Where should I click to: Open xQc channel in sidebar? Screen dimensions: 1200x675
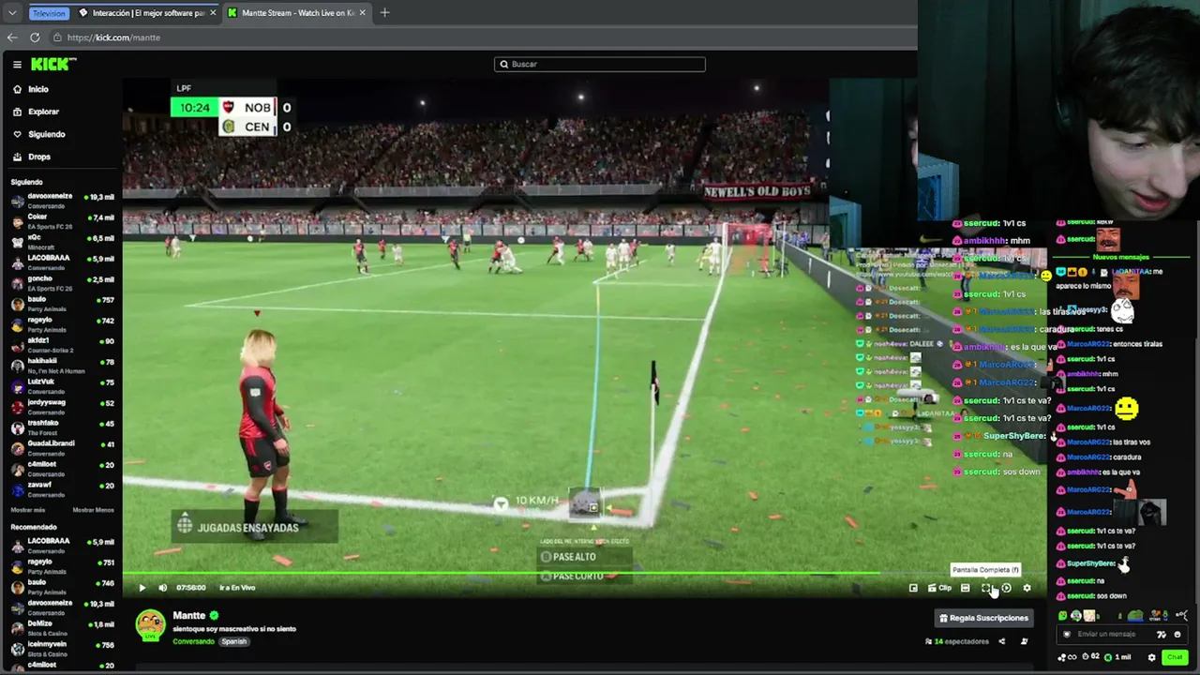(x=63, y=242)
